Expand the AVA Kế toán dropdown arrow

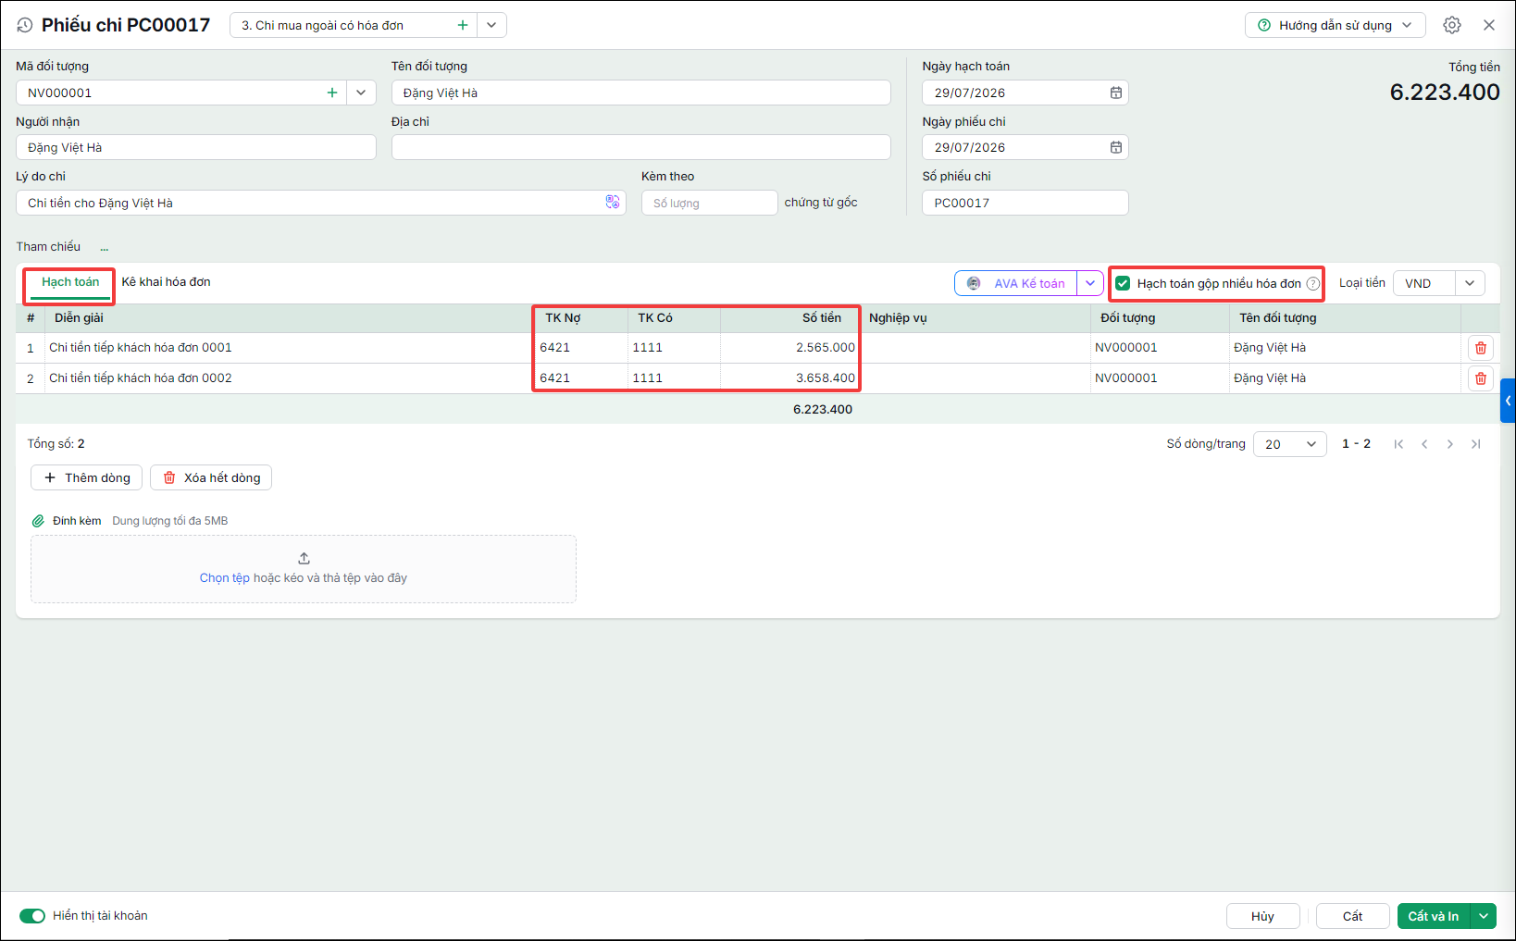tap(1090, 283)
